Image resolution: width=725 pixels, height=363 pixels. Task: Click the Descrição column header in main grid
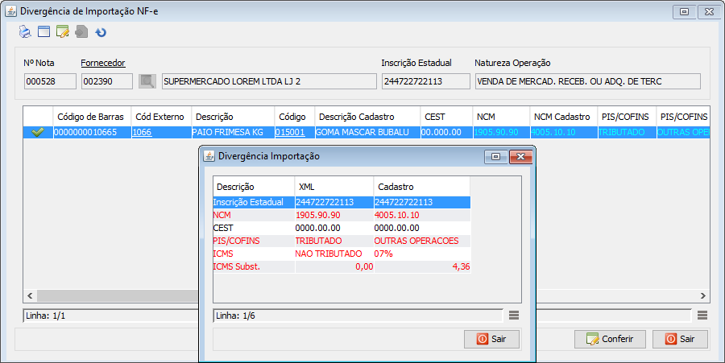point(233,117)
